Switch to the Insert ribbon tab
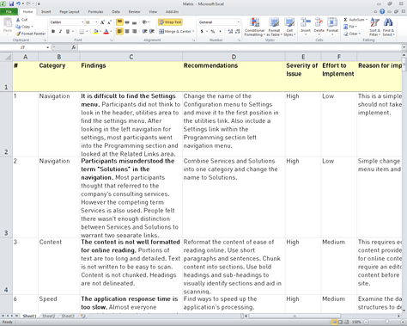Viewport: 407px width, 326px height. [46, 12]
